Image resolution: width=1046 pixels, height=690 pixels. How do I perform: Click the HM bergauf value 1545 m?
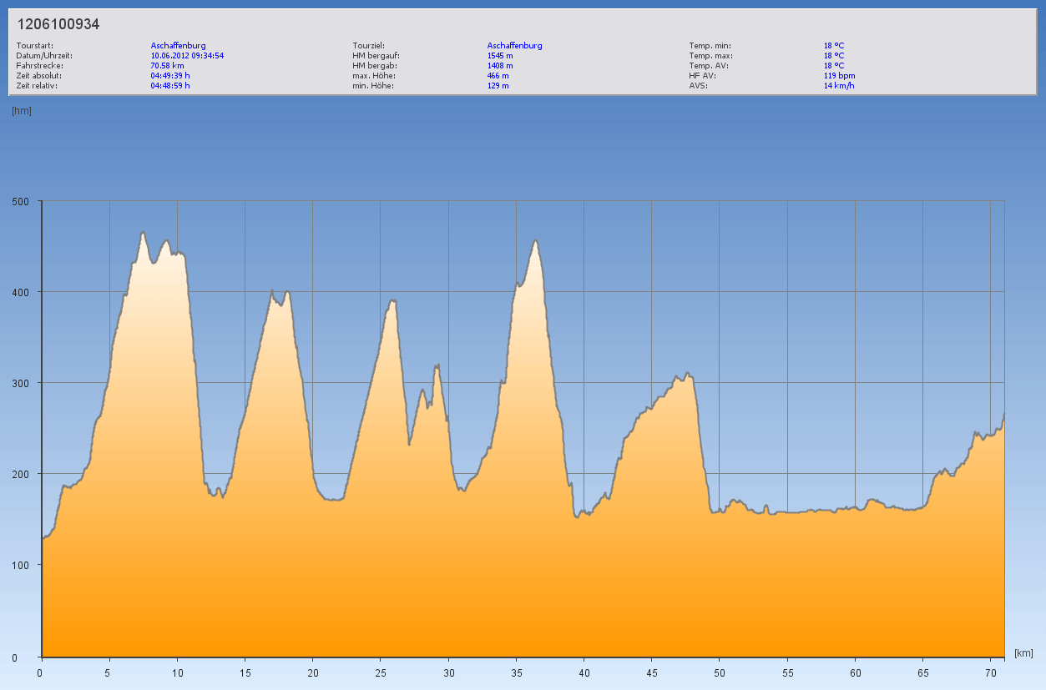pyautogui.click(x=499, y=55)
